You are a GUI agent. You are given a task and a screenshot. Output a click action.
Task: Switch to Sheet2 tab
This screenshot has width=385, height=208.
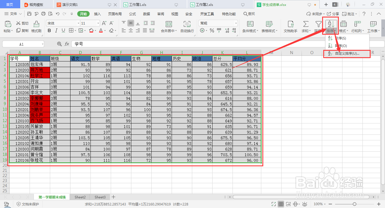80,197
